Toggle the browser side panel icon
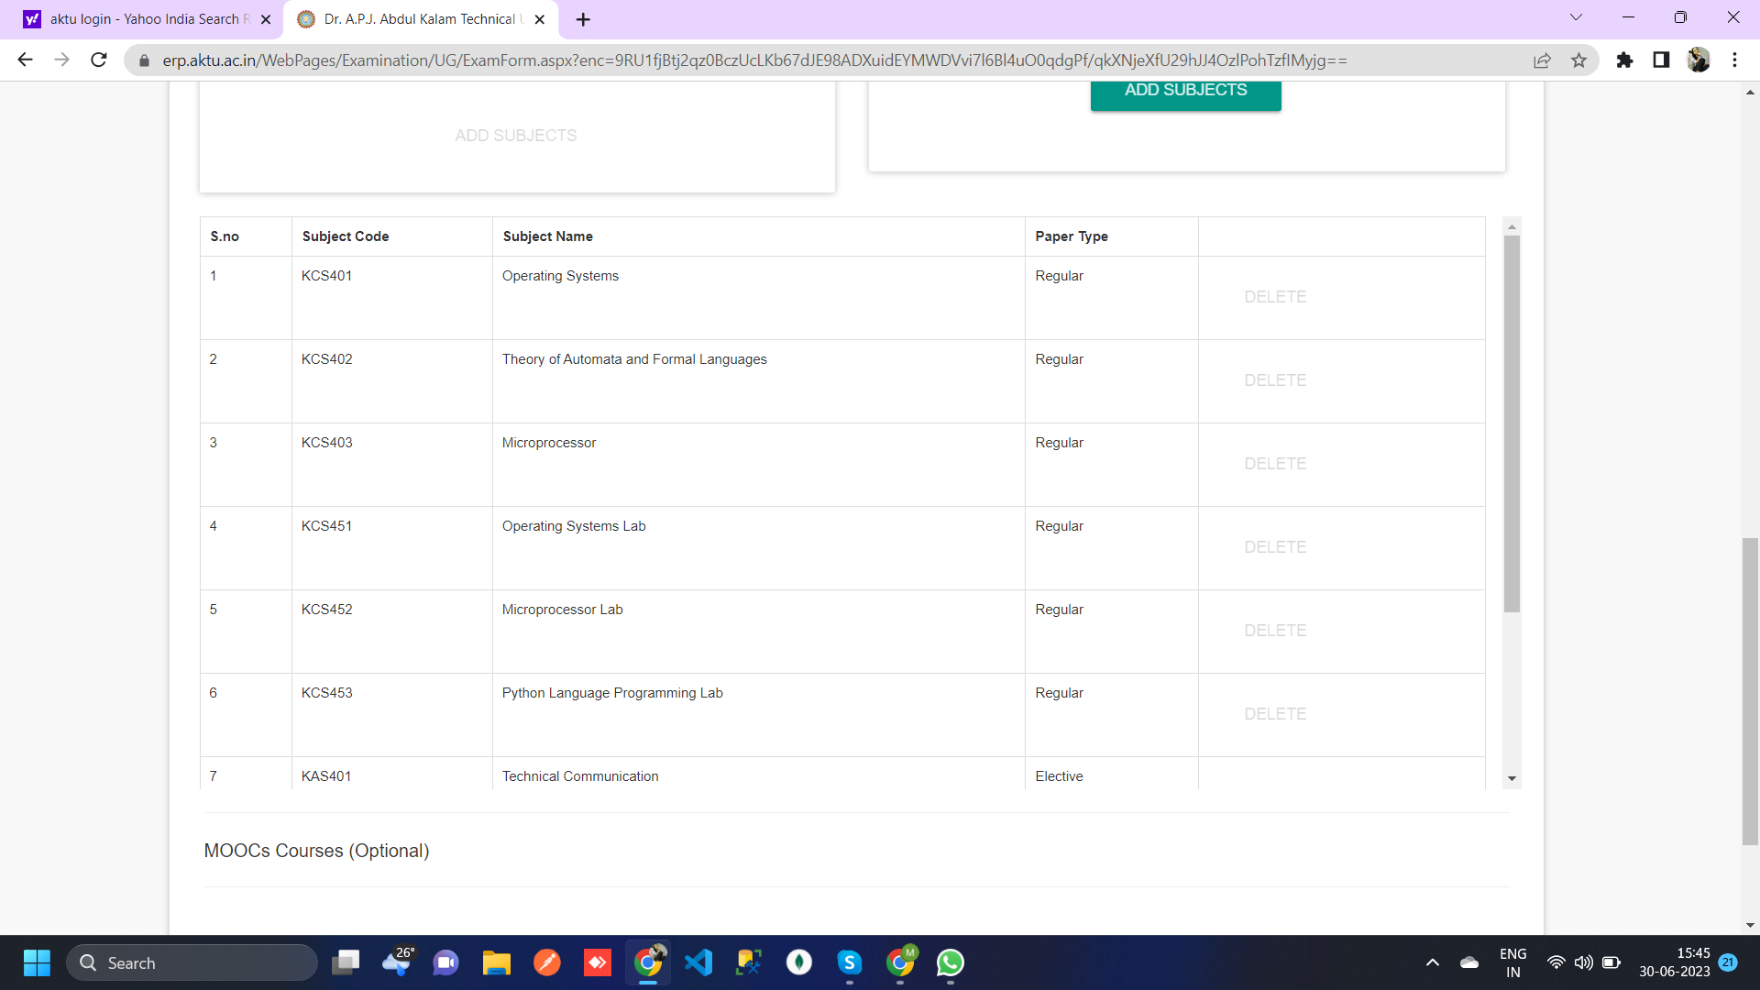Viewport: 1760px width, 990px height. click(1661, 60)
